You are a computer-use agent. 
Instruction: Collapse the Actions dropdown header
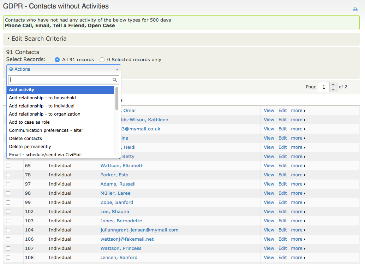(x=64, y=69)
